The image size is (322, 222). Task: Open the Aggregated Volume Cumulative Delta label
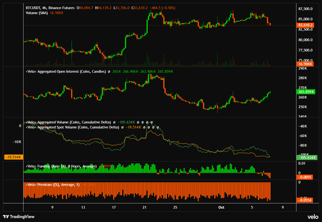click(x=68, y=123)
